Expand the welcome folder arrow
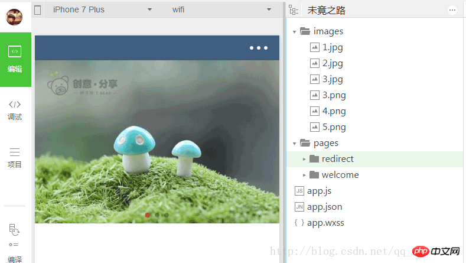The width and height of the screenshot is (466, 263). (304, 175)
